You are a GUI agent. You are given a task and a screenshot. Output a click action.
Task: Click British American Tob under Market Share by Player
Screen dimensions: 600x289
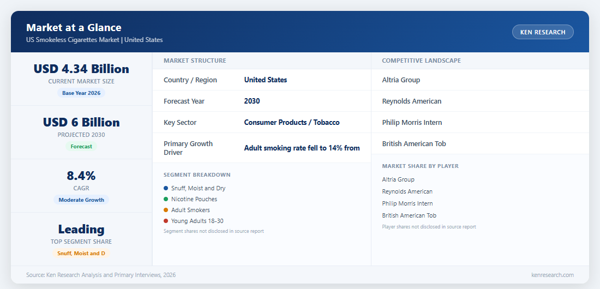pos(409,215)
